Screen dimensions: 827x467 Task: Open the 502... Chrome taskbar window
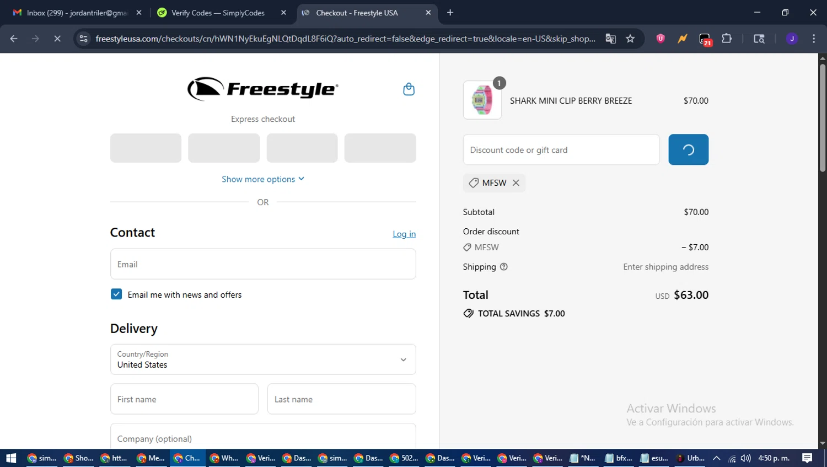point(404,458)
